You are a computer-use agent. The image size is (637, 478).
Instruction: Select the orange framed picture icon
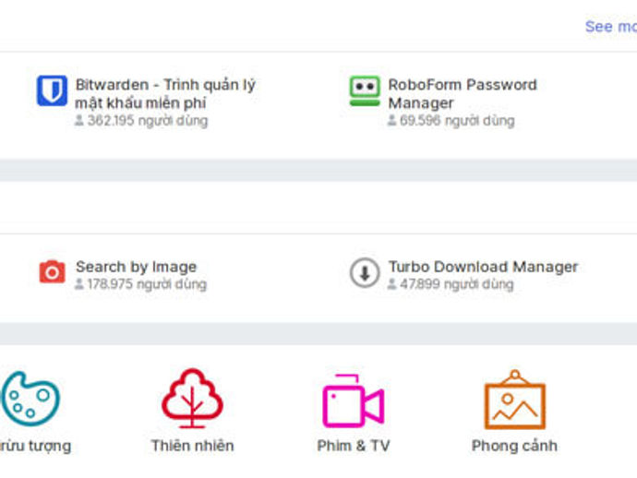point(515,400)
